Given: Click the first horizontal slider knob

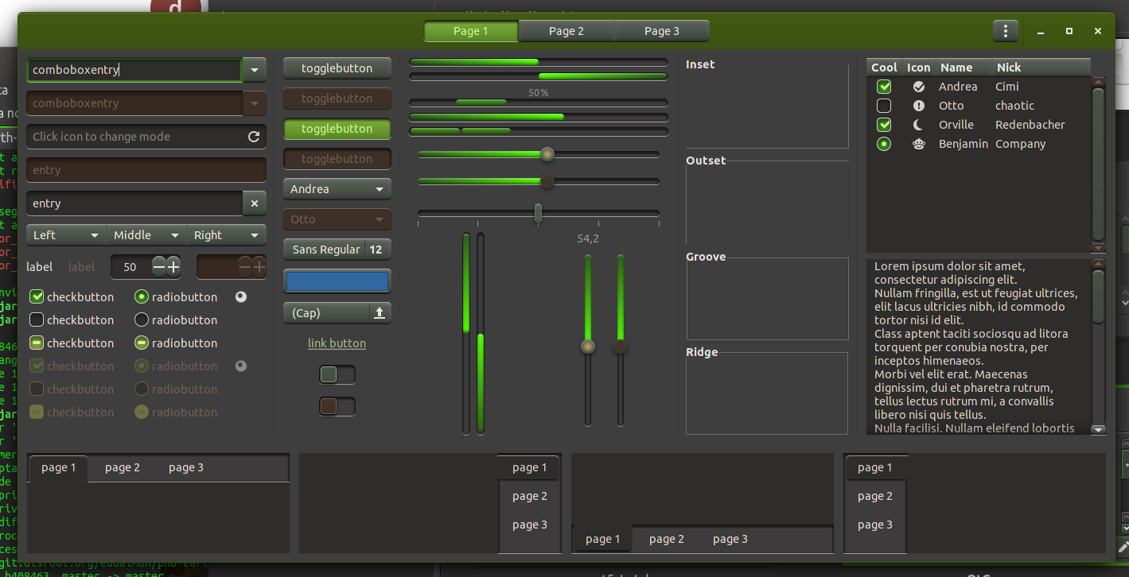Looking at the screenshot, I should (x=547, y=154).
